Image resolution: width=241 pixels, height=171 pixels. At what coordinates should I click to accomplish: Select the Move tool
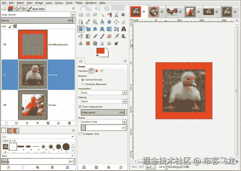coord(109,22)
